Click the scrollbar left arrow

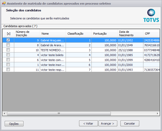(4, 113)
